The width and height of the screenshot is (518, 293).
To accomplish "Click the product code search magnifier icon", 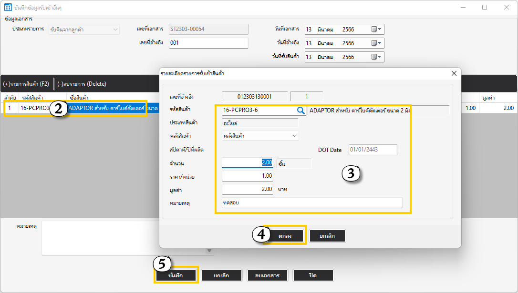I will (x=301, y=110).
